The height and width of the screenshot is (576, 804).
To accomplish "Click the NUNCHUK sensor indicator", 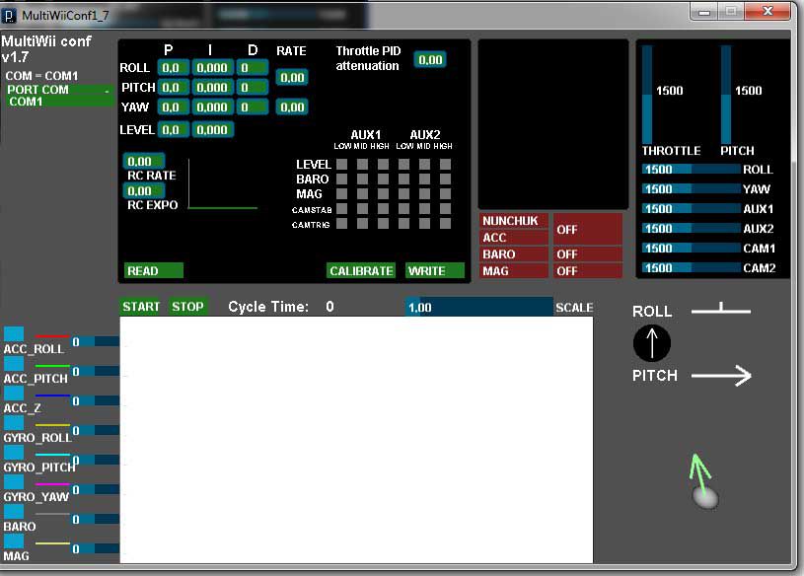I will tap(514, 220).
